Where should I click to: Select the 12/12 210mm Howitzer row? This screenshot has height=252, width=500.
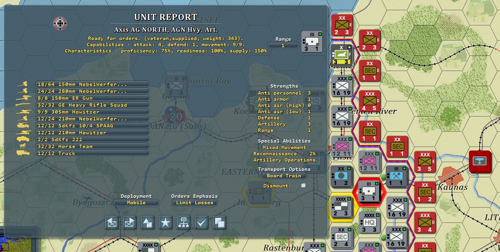pos(92,133)
